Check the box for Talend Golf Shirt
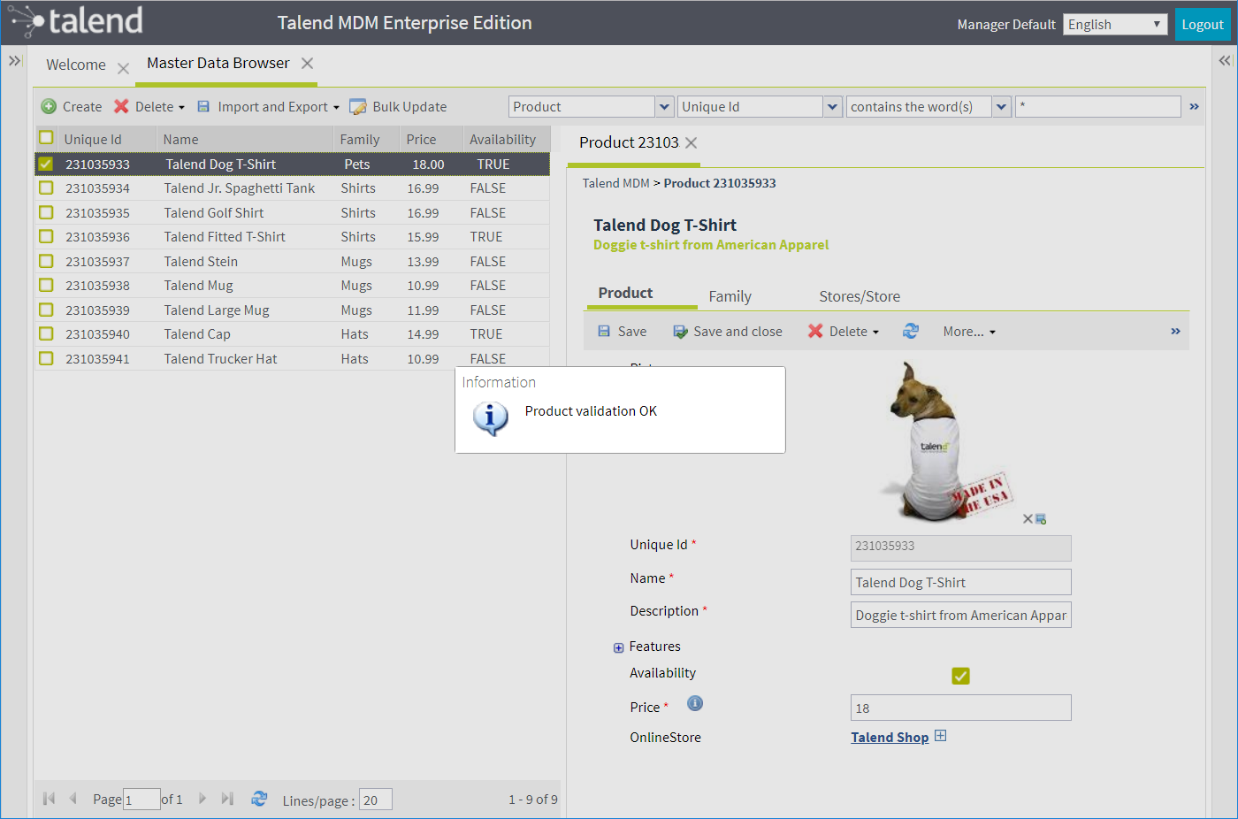 [x=46, y=213]
